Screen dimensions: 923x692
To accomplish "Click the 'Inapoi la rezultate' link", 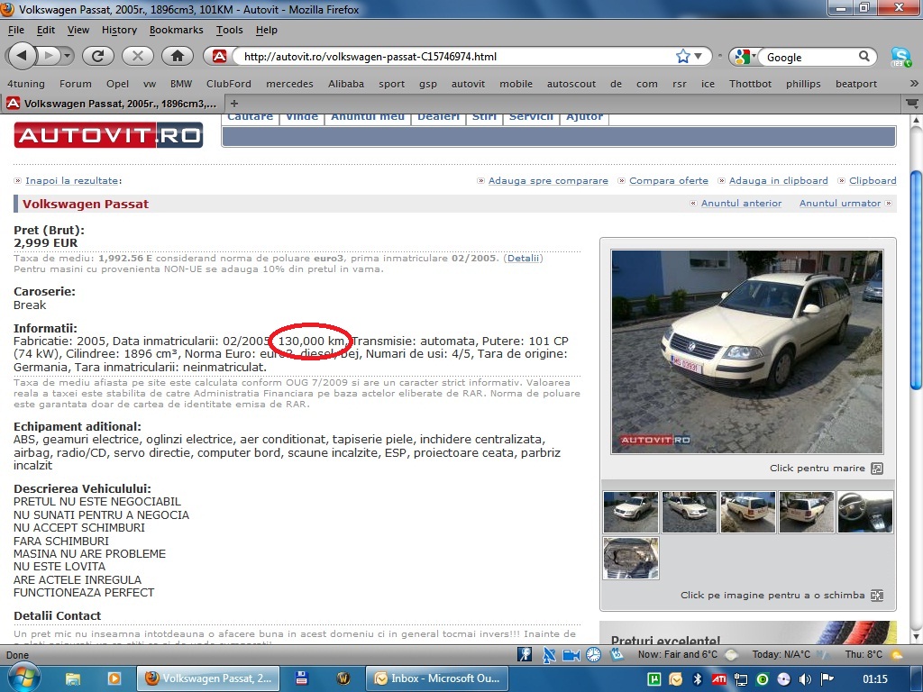I will (72, 181).
